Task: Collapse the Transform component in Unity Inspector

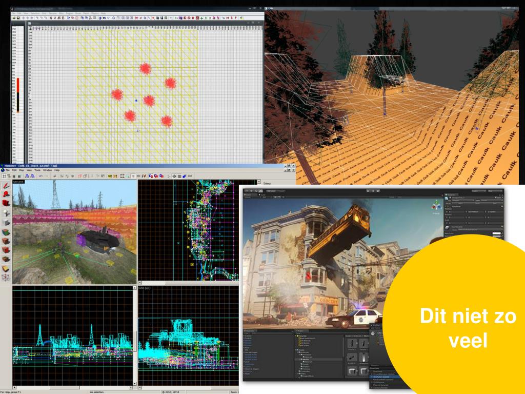Action: 446,206
